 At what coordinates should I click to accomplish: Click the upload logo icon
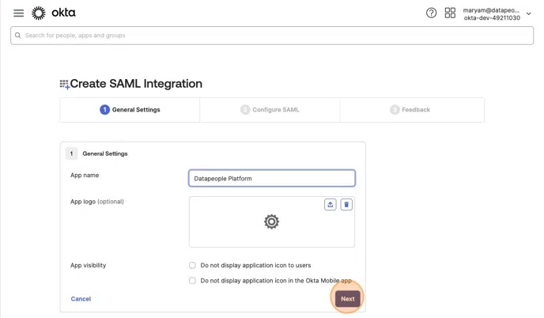pyautogui.click(x=331, y=205)
